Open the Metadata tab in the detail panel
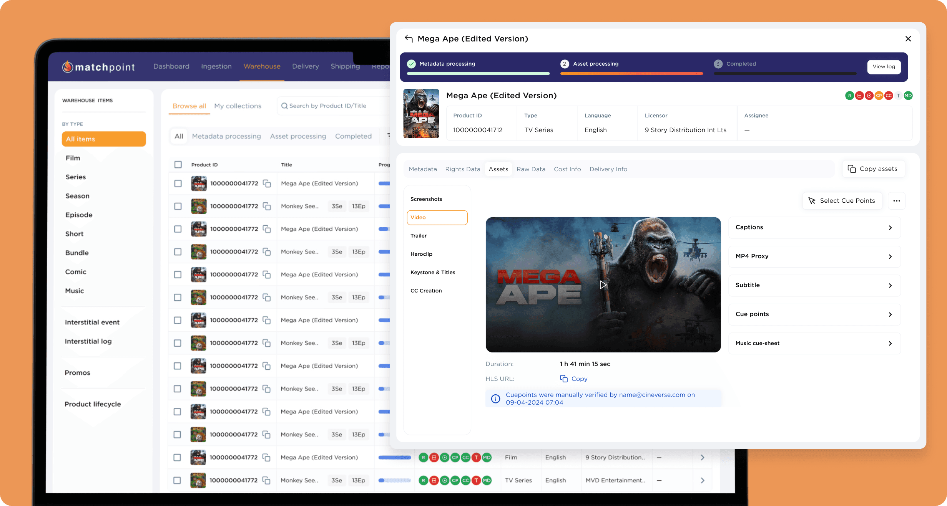This screenshot has width=947, height=506. (x=423, y=169)
